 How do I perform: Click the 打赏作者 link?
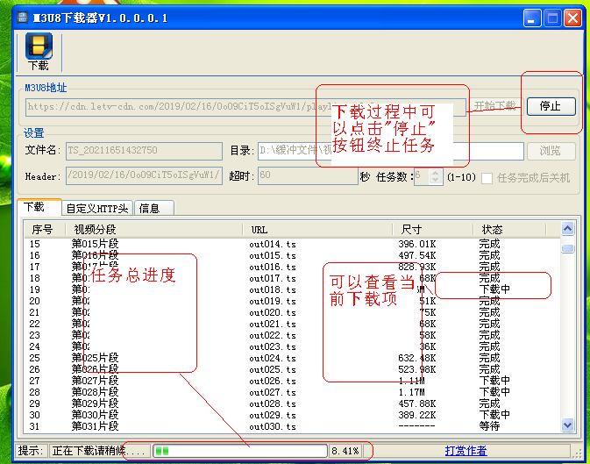[x=466, y=451]
